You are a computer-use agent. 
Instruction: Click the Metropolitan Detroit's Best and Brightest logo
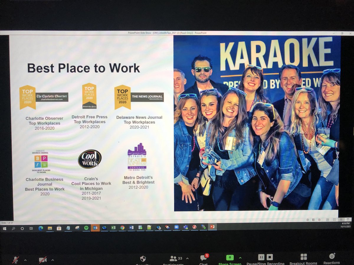click(137, 157)
